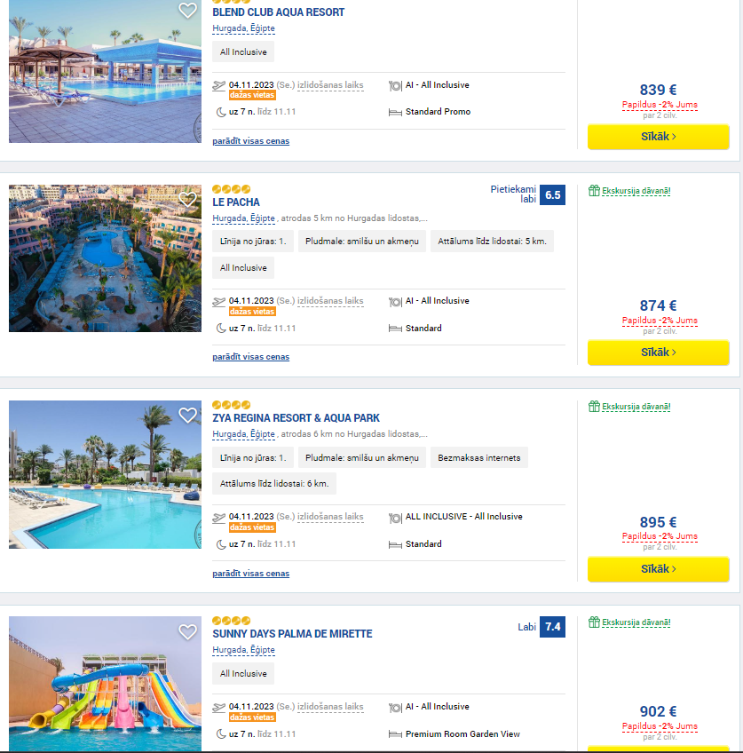
Task: Open Sīkāk details for 839 € offer
Action: pos(658,137)
